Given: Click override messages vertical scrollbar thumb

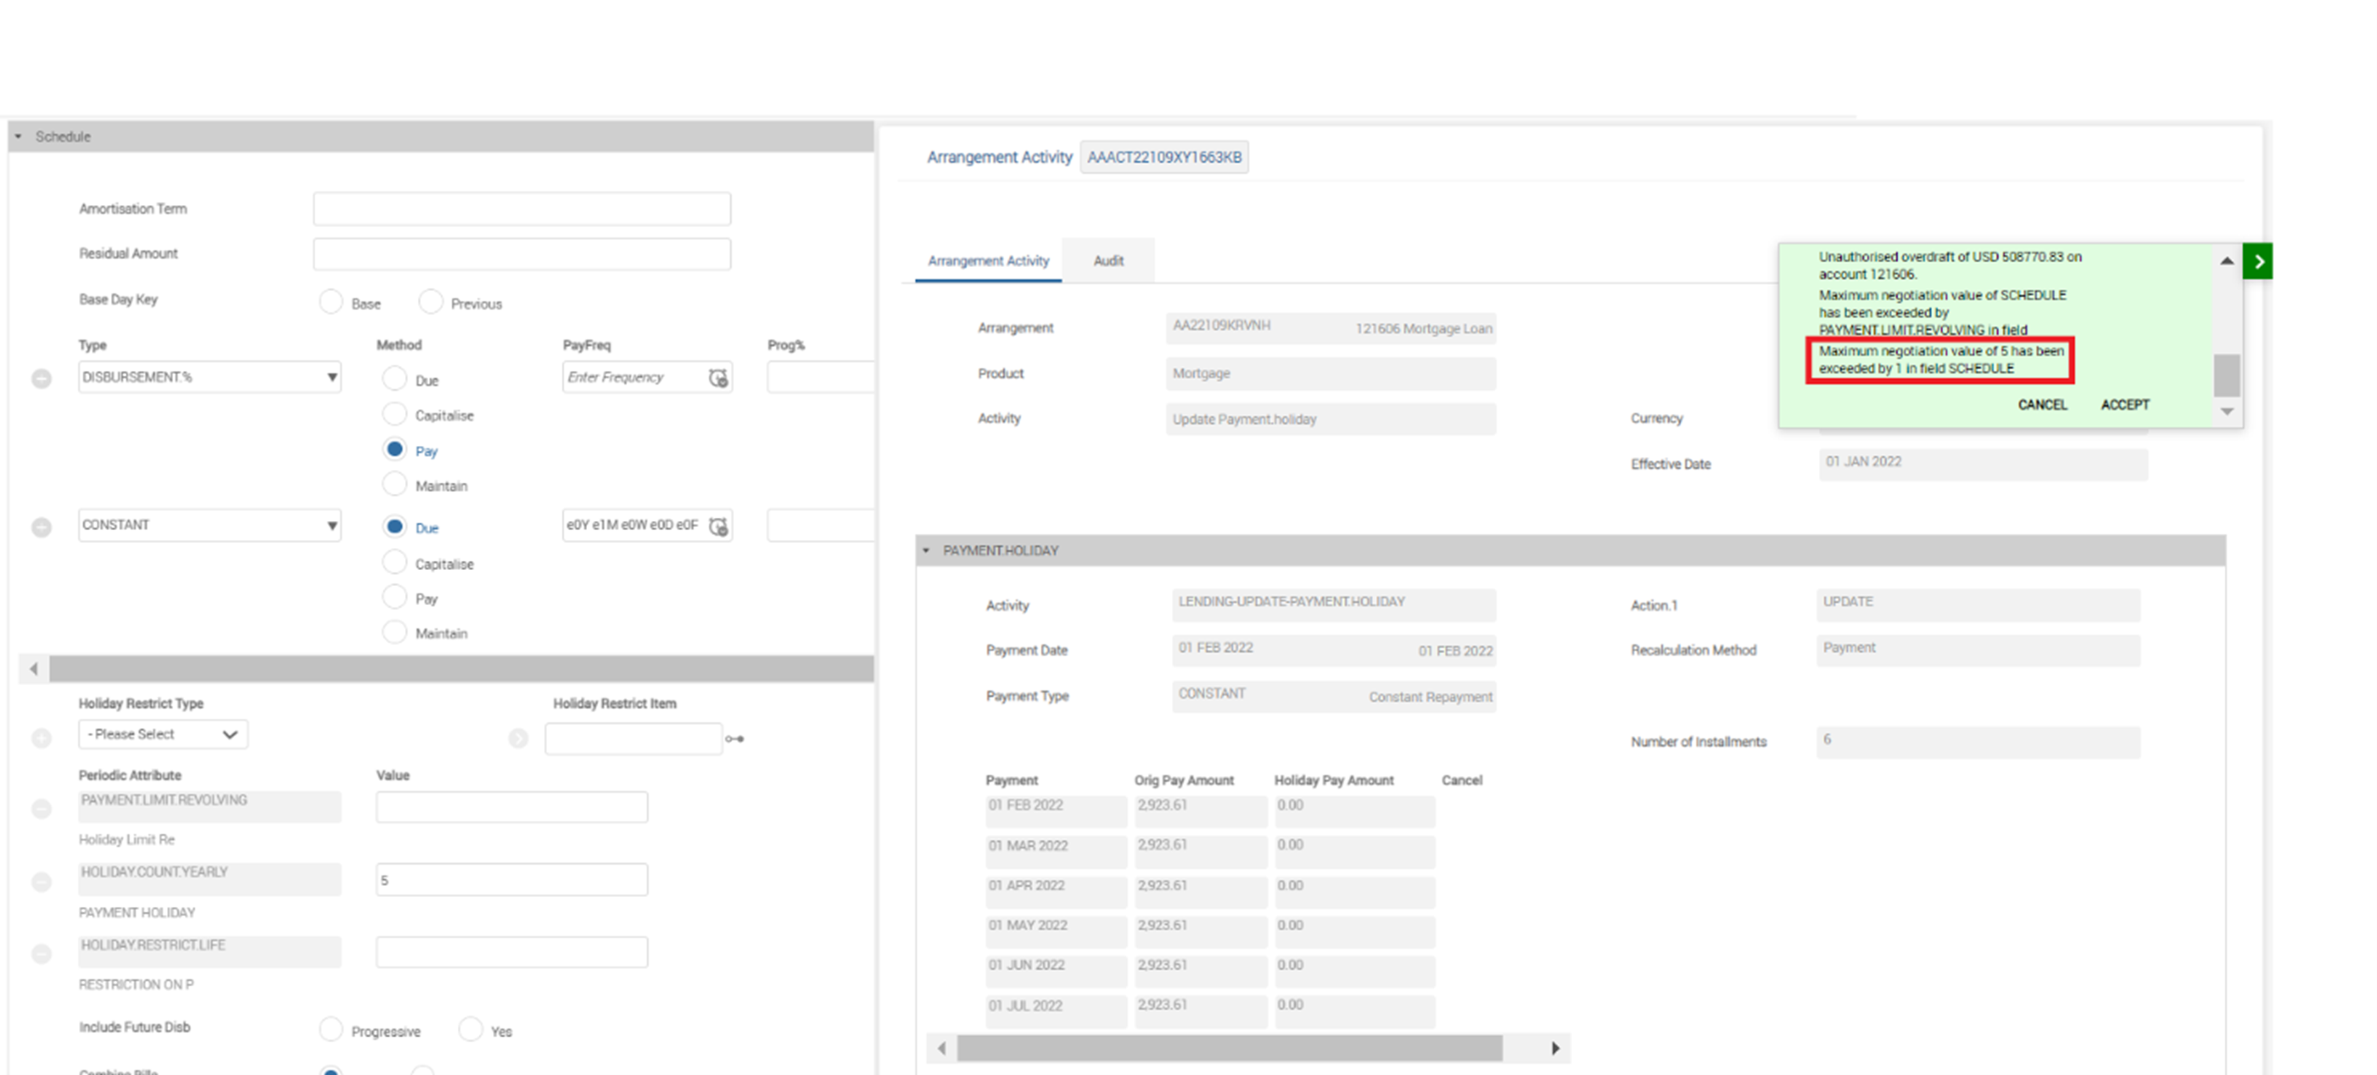Looking at the screenshot, I should click(2227, 375).
